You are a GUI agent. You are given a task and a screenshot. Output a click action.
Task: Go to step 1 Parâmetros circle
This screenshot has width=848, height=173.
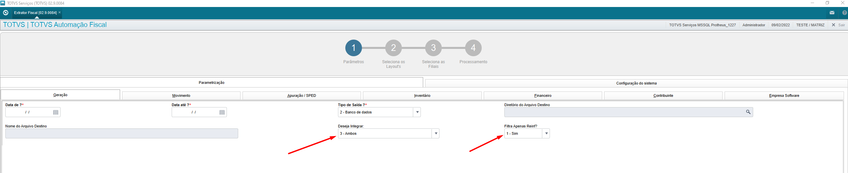point(354,48)
